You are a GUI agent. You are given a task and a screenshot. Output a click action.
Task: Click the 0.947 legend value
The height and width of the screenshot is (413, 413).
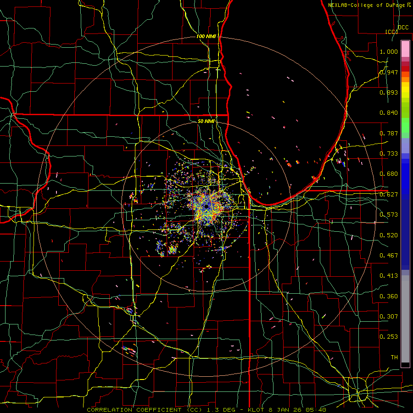click(x=389, y=72)
